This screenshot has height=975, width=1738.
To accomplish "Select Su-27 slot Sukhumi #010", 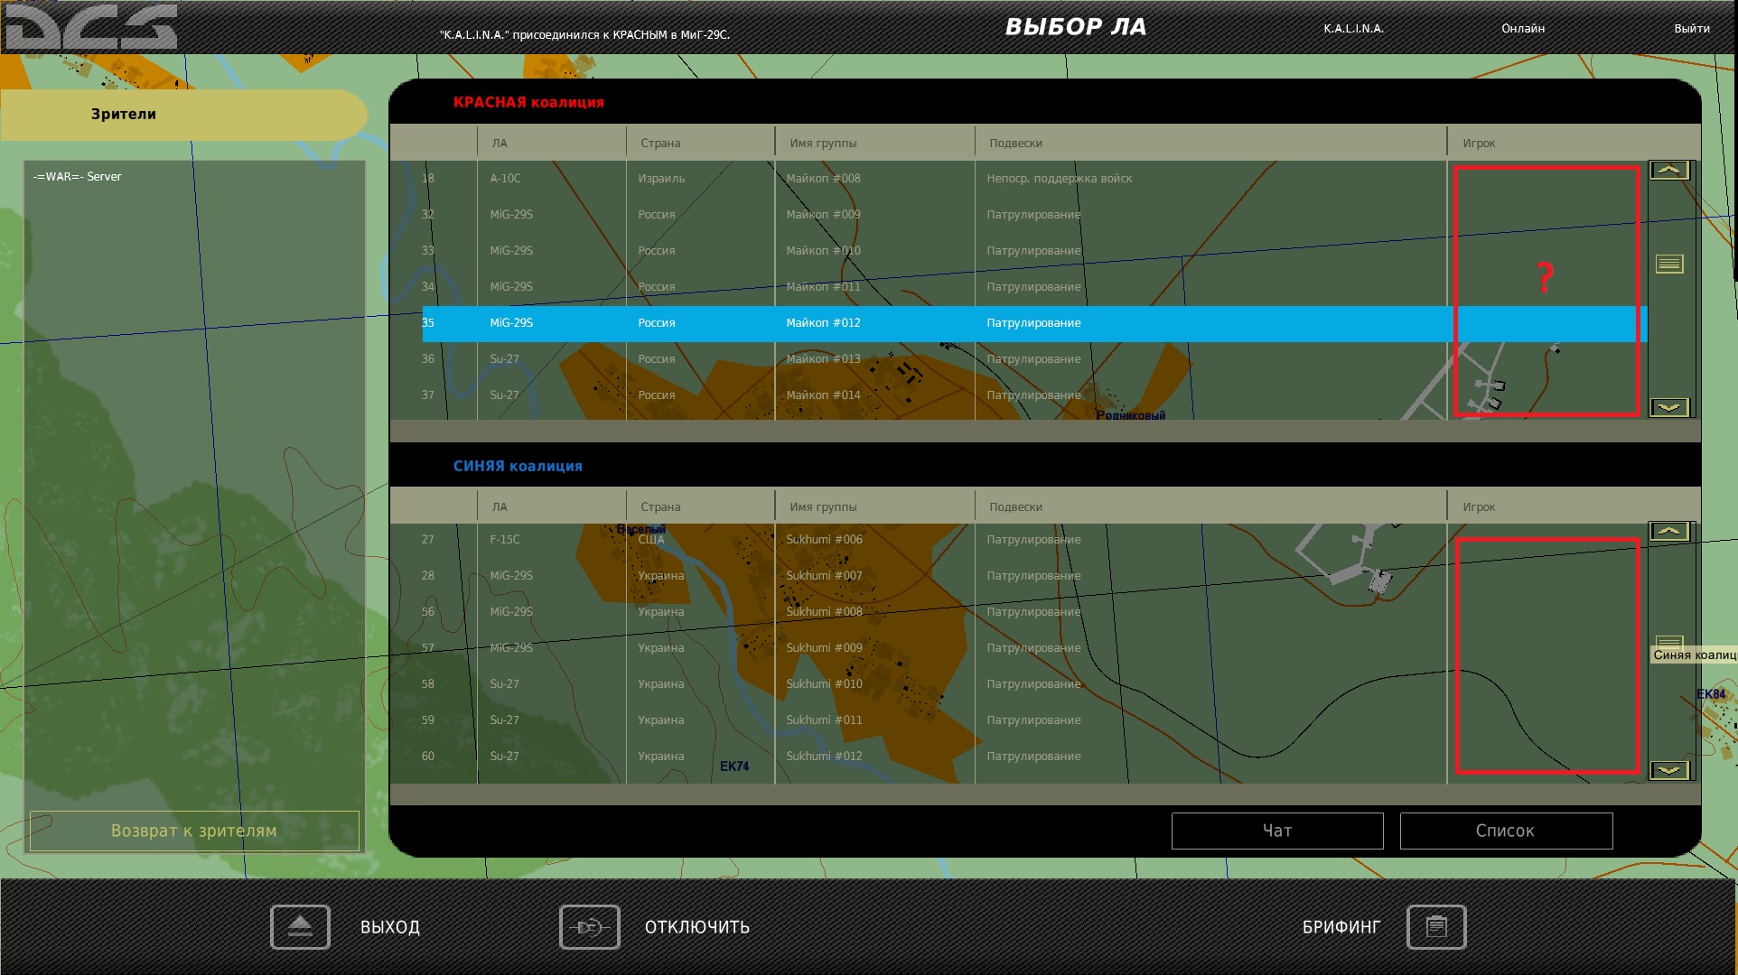I will [x=1034, y=684].
